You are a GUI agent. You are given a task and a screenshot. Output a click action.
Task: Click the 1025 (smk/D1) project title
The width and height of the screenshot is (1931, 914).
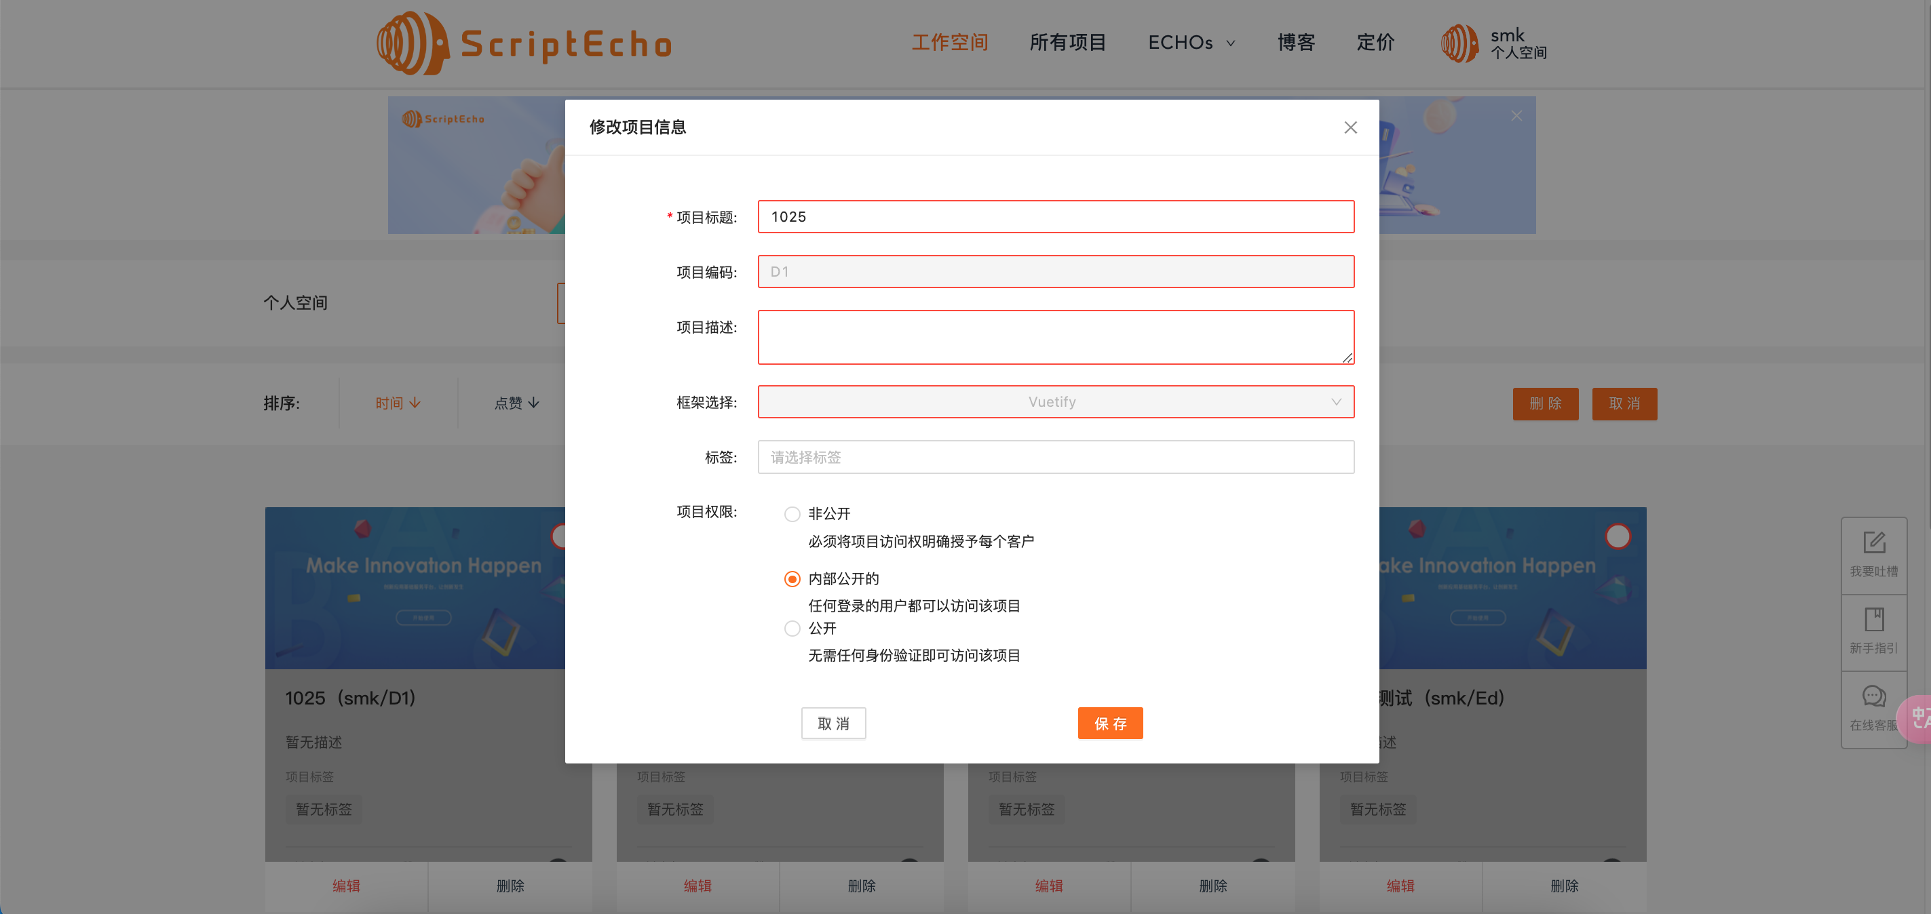(x=350, y=698)
